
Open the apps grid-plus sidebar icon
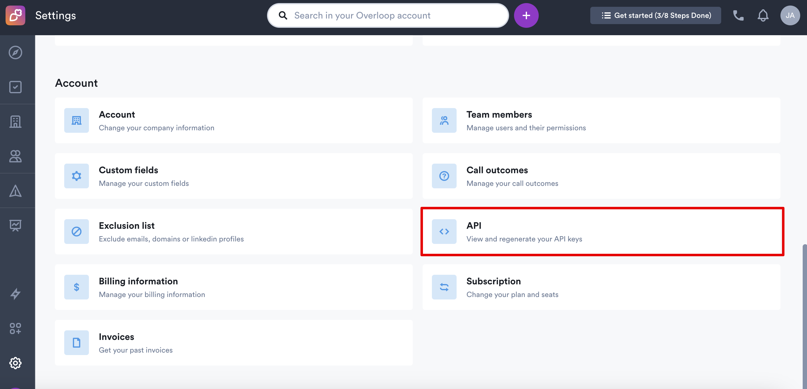[15, 328]
